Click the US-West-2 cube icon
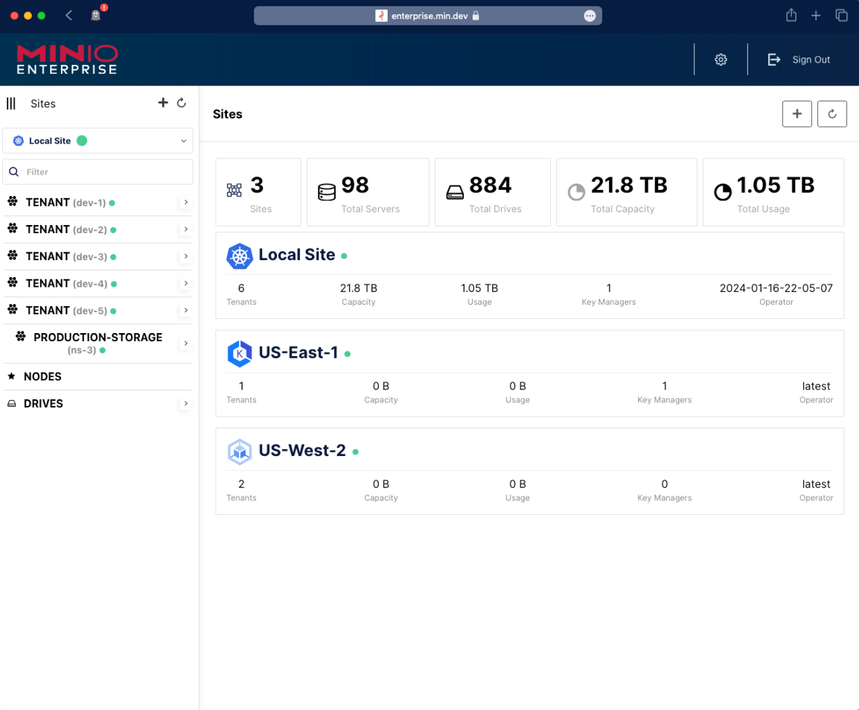859x710 pixels. click(240, 451)
